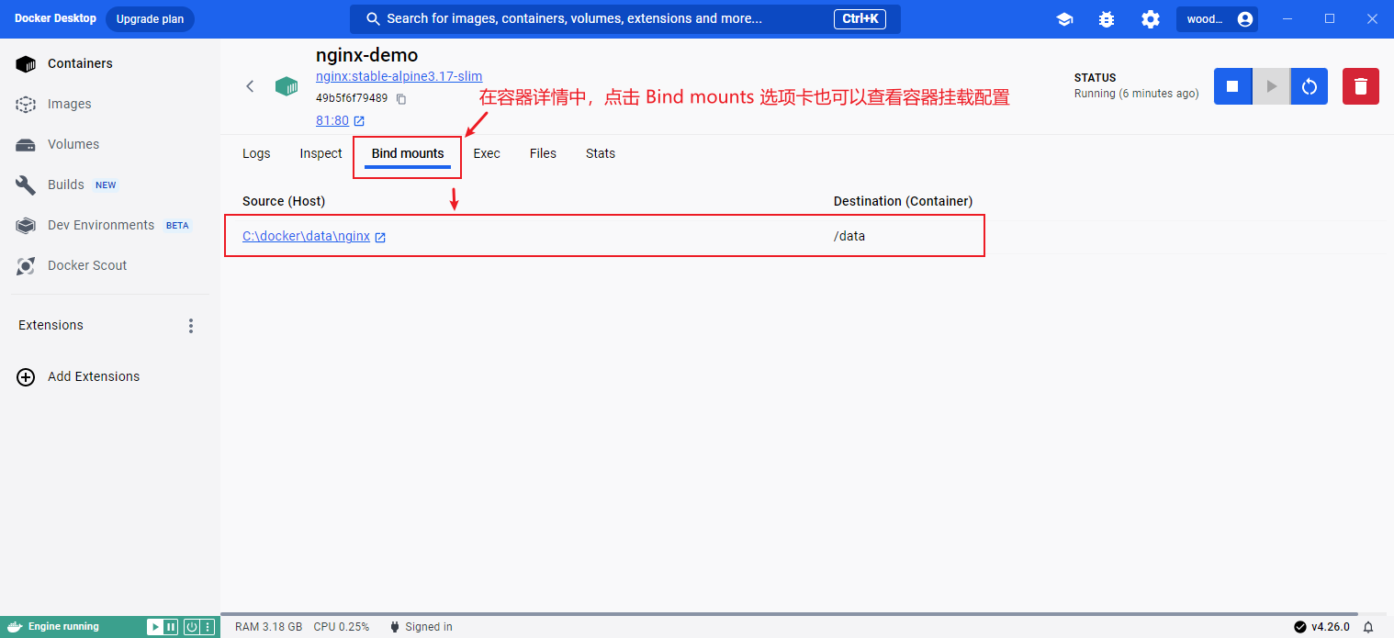
Task: Click the Ctrl+K shortcut badge
Action: coord(860,19)
